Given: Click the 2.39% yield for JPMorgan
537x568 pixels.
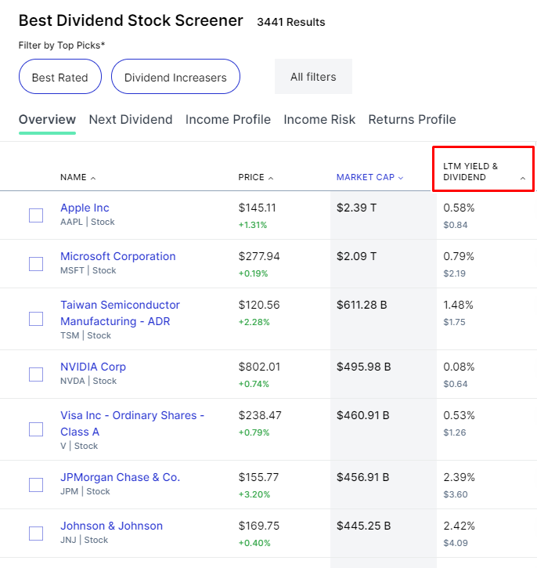Looking at the screenshot, I should point(459,477).
